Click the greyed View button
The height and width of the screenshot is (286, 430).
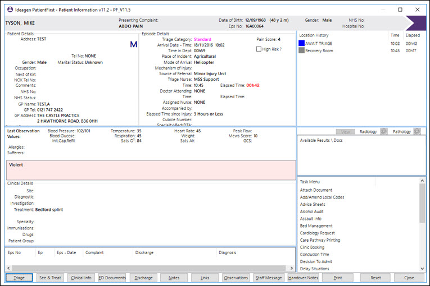tap(345, 132)
